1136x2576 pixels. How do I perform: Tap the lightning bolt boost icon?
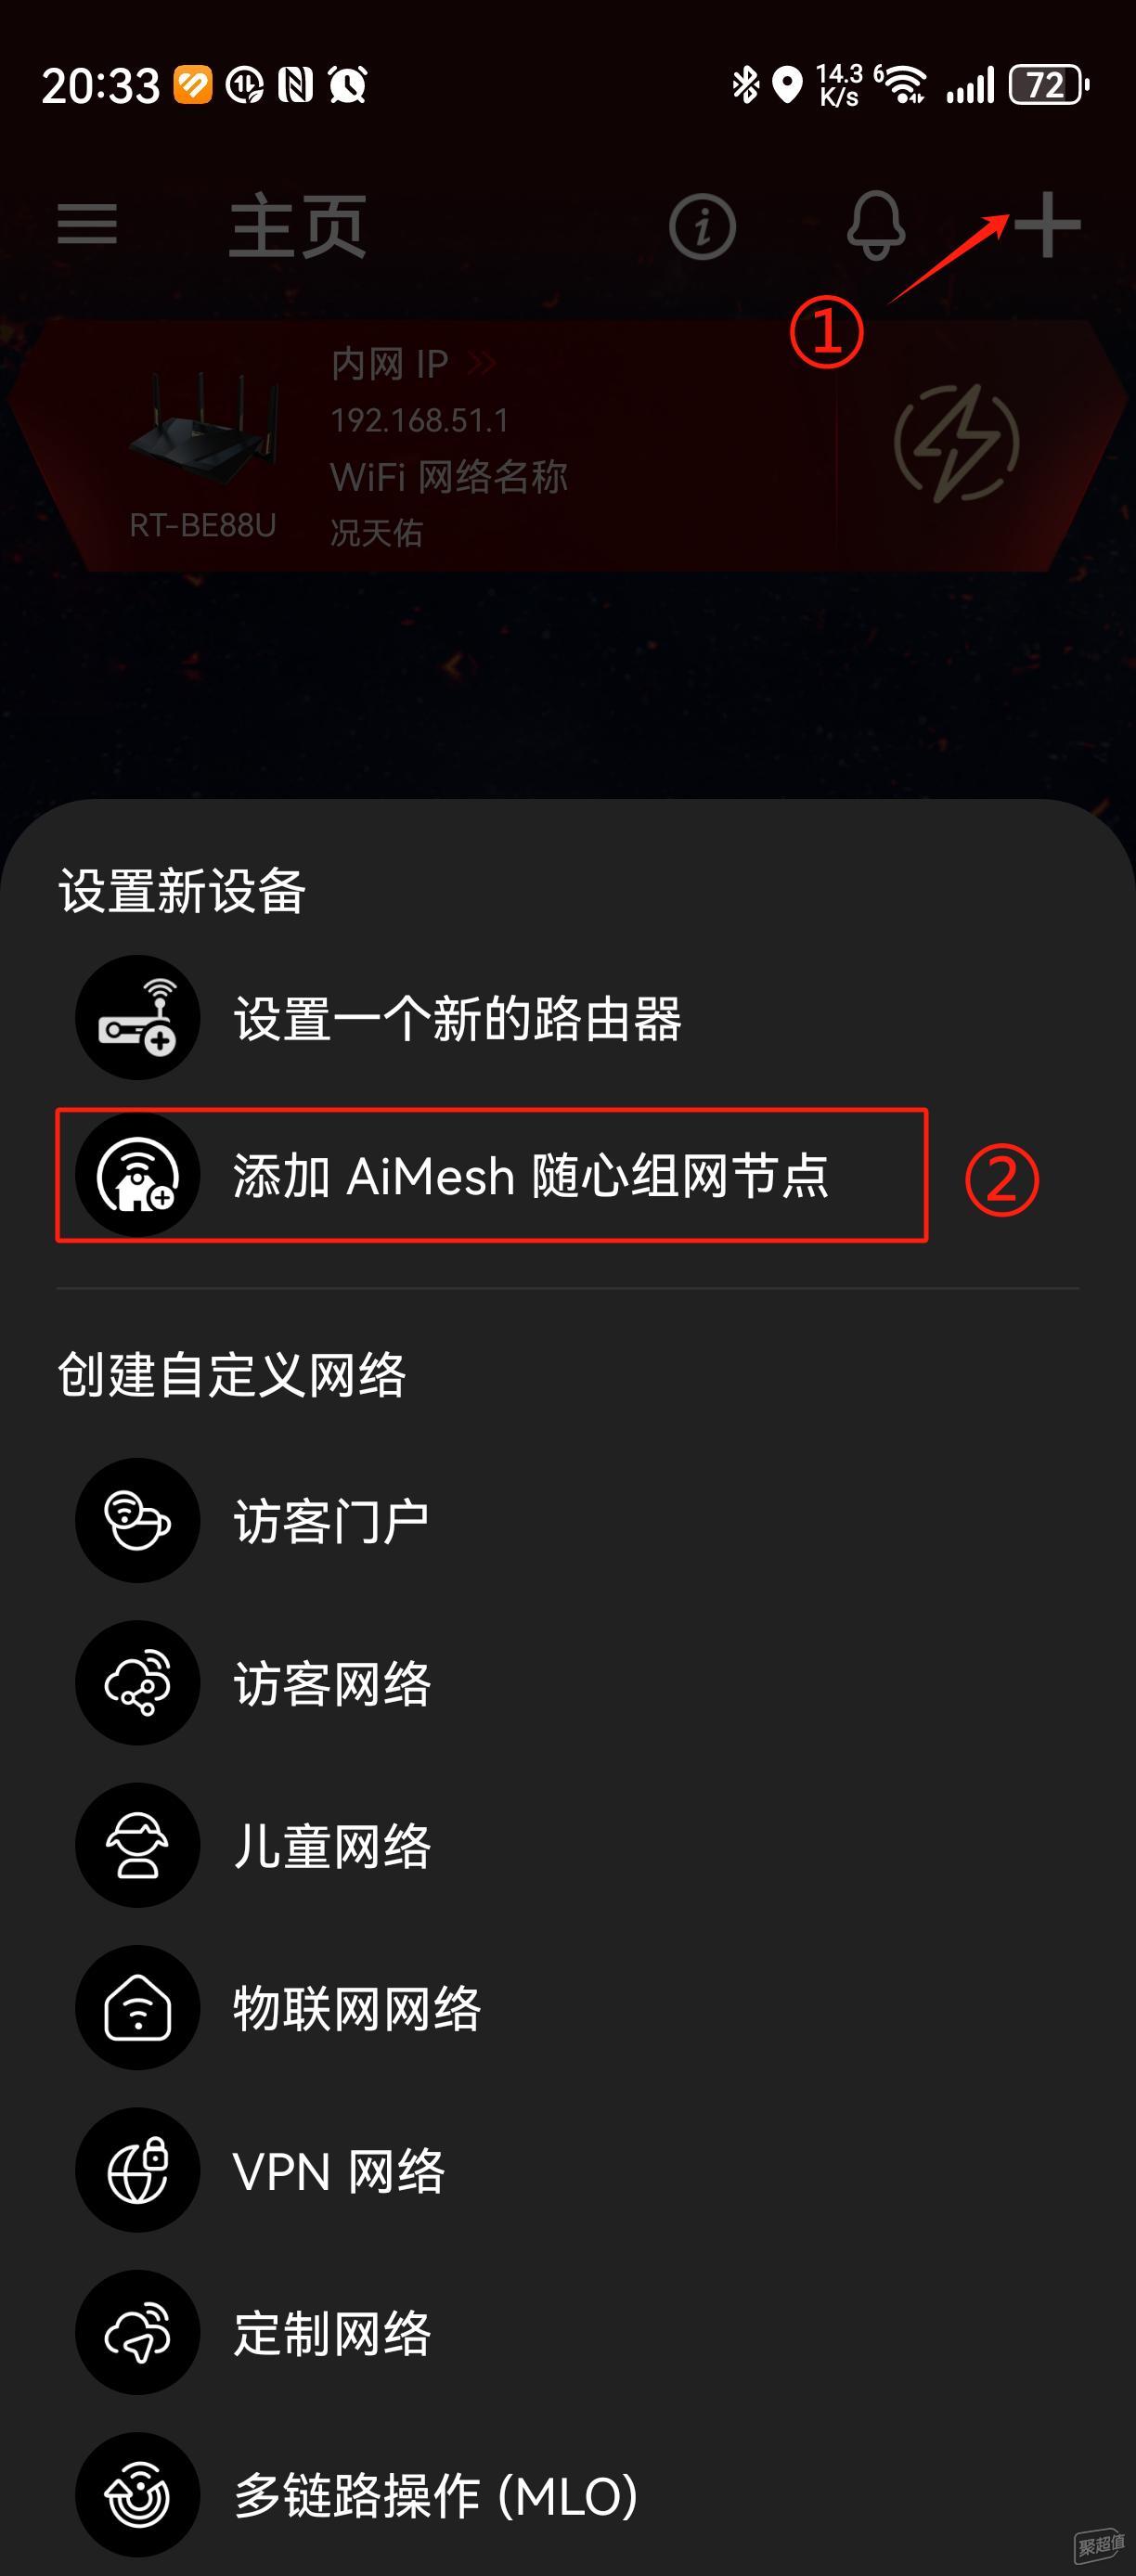tap(957, 443)
